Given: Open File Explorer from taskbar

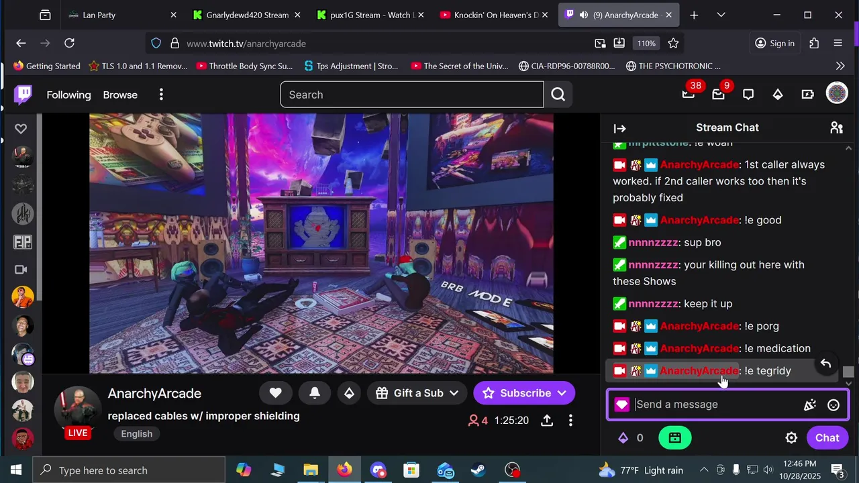Looking at the screenshot, I should click(x=311, y=470).
